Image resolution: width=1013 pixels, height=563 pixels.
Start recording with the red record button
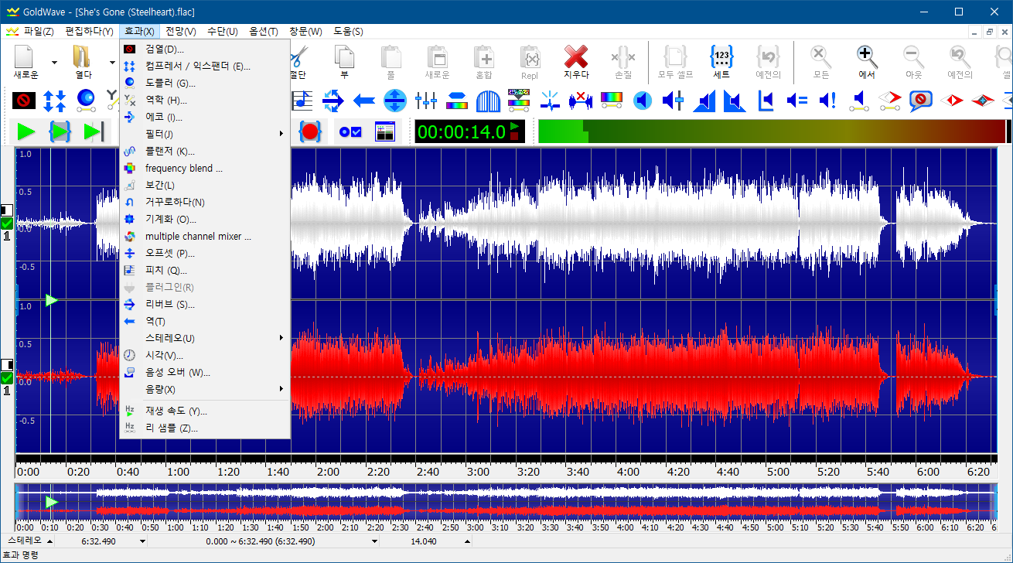click(x=310, y=131)
